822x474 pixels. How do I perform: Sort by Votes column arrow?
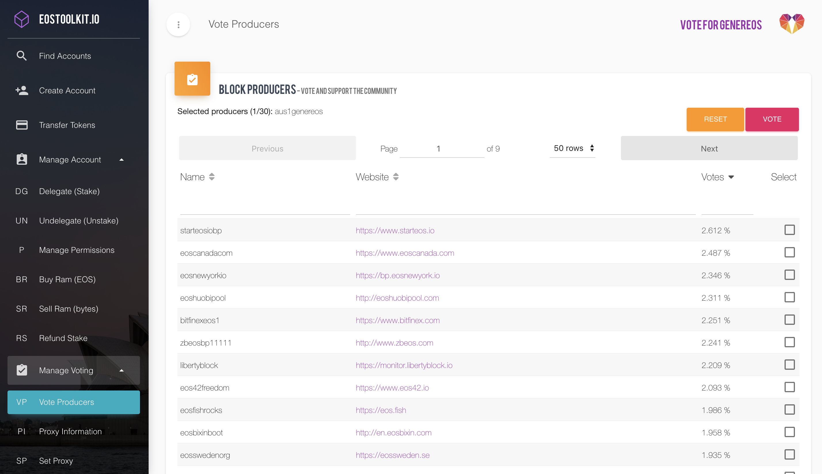[731, 177]
